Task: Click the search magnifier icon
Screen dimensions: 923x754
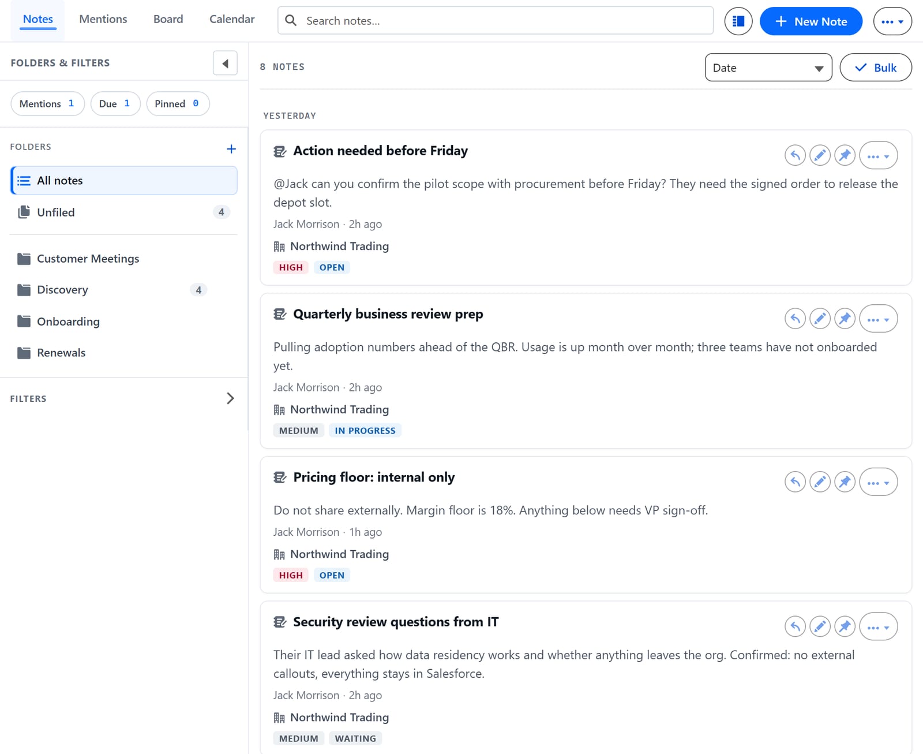Action: click(291, 21)
